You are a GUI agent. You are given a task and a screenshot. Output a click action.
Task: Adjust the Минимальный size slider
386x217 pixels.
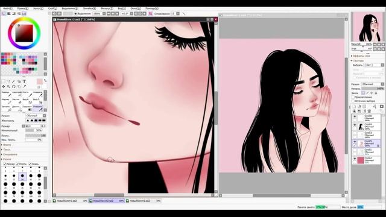click(x=34, y=130)
